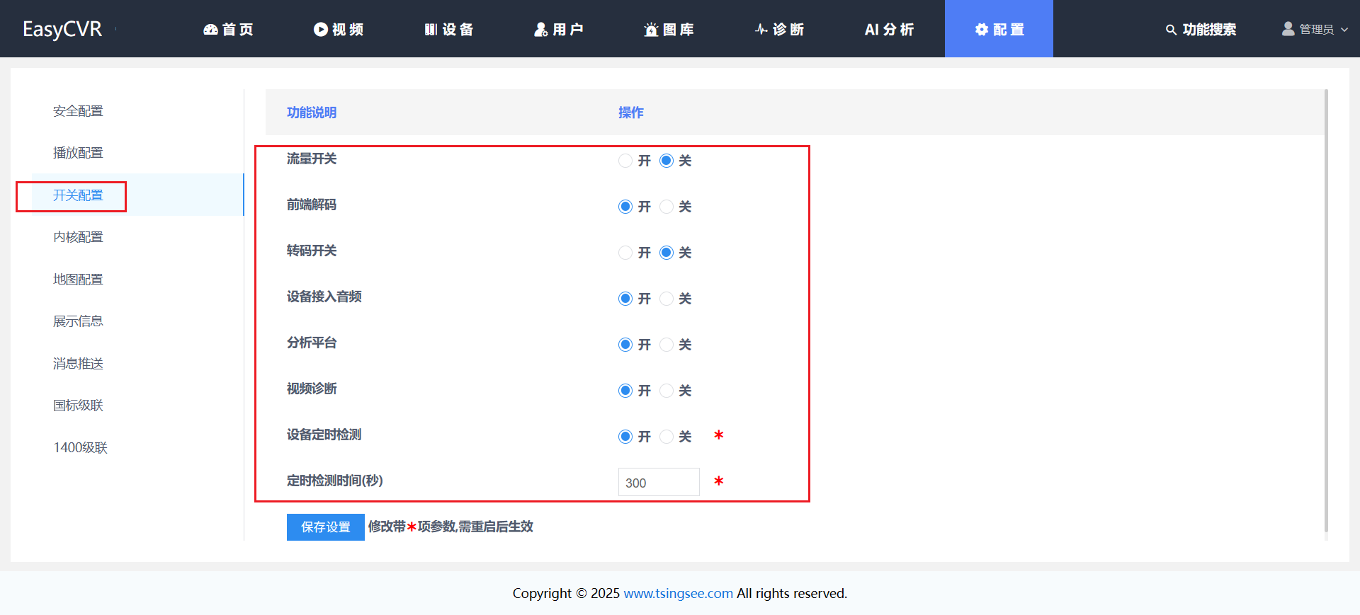Enable 视频诊断
This screenshot has height=615, width=1360.
[625, 391]
